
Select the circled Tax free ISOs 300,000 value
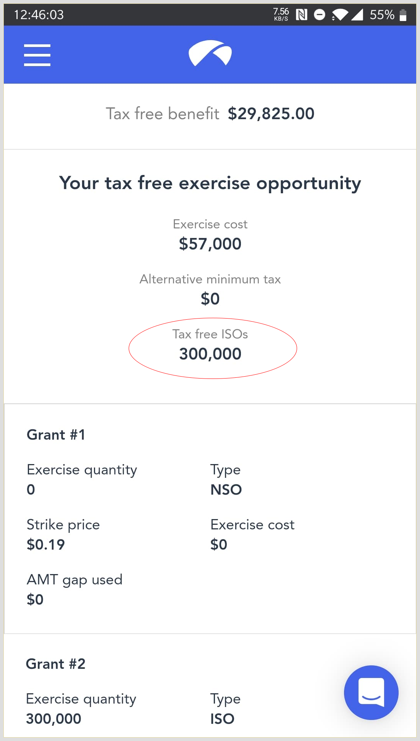point(210,354)
